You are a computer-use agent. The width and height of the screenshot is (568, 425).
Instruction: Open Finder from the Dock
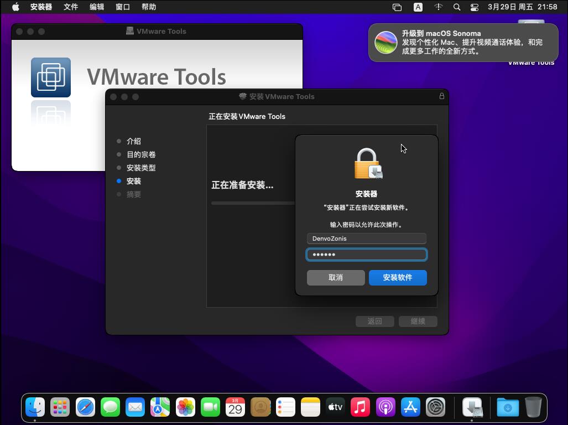35,408
